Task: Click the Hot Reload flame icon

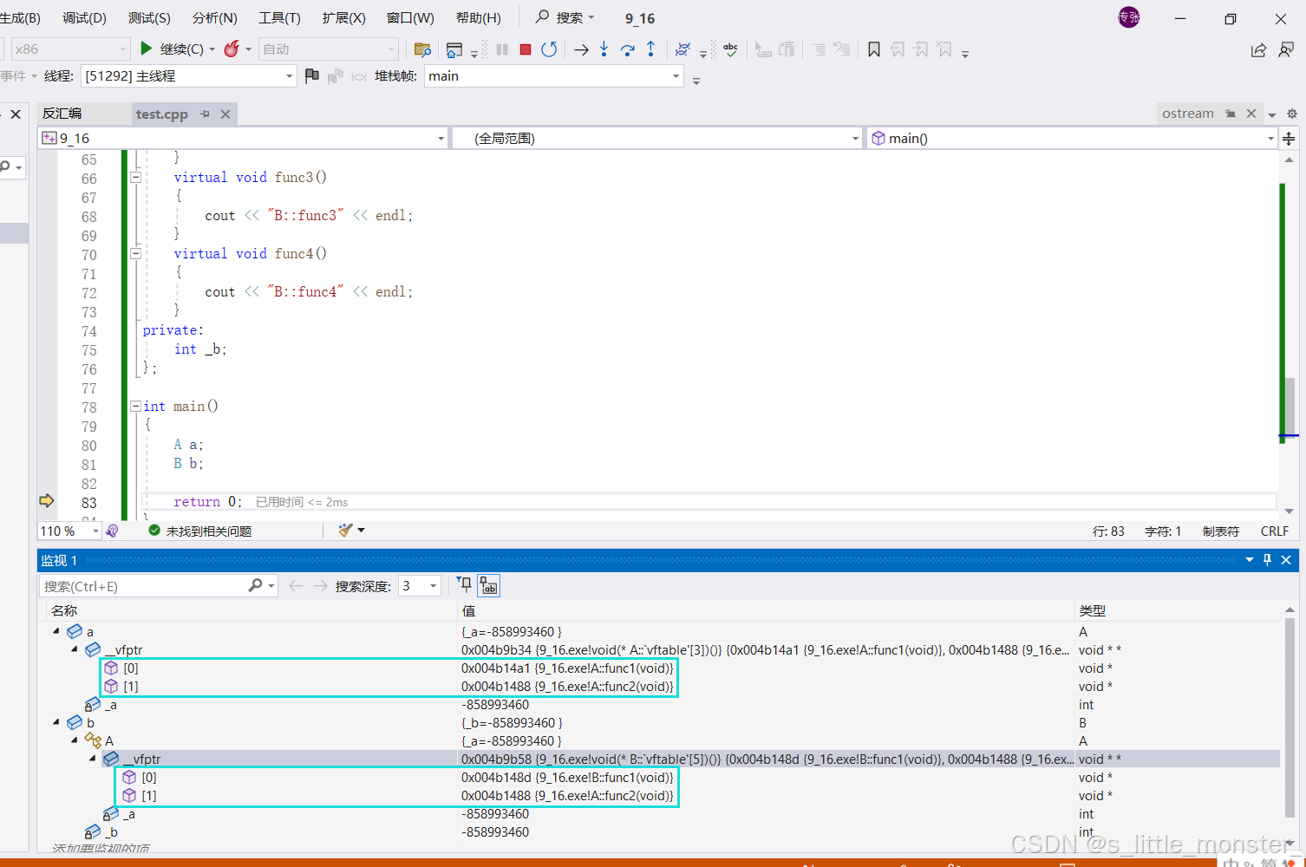Action: (232, 49)
